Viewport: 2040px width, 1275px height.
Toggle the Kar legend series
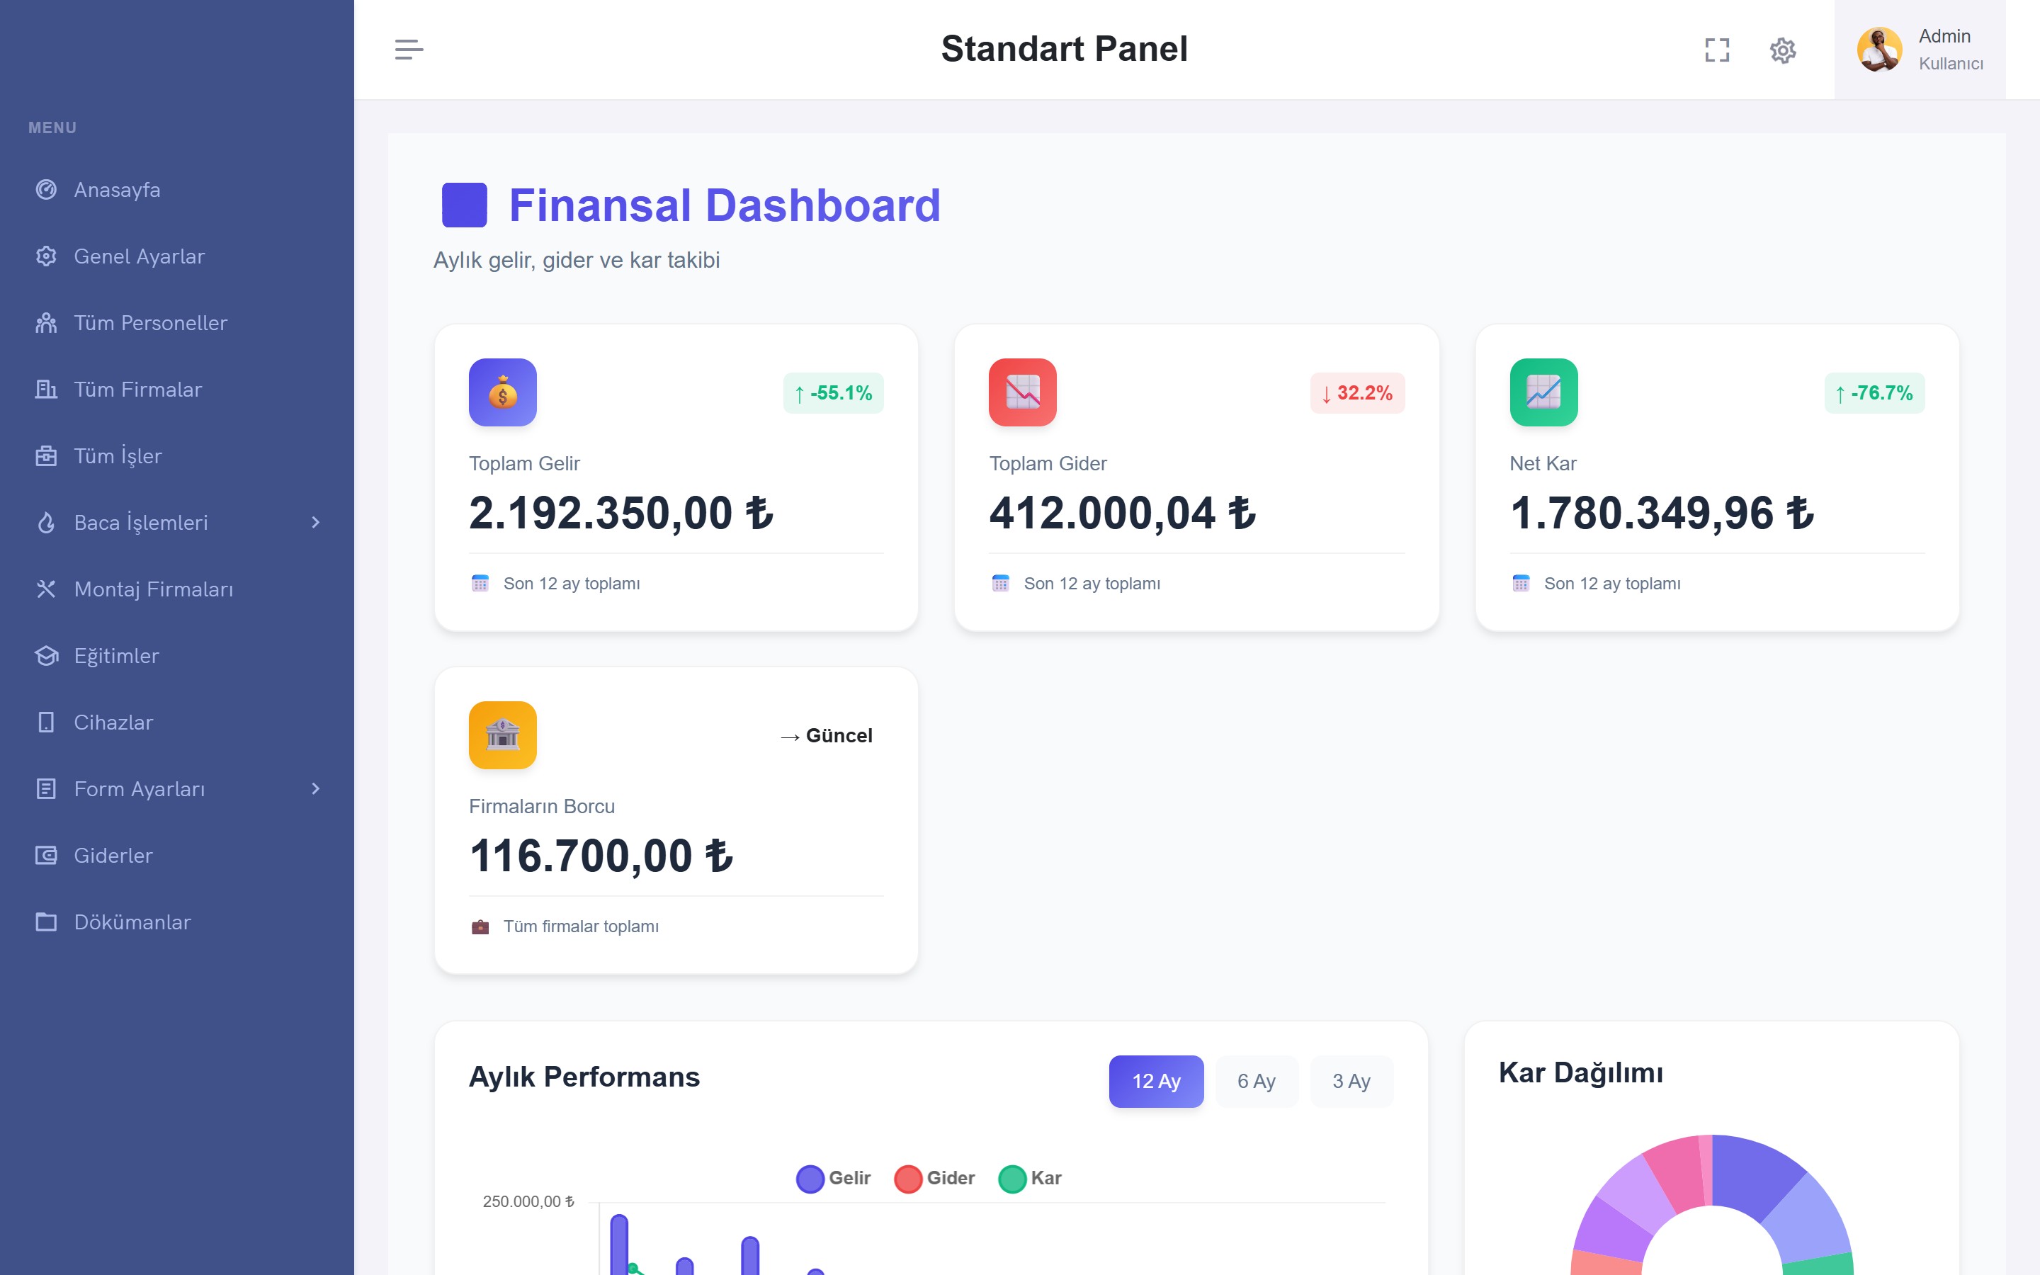[1029, 1178]
